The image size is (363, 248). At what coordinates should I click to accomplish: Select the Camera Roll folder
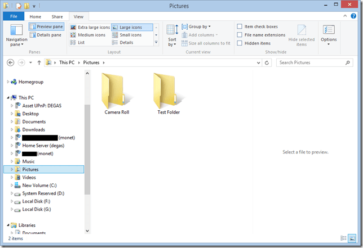(x=117, y=94)
